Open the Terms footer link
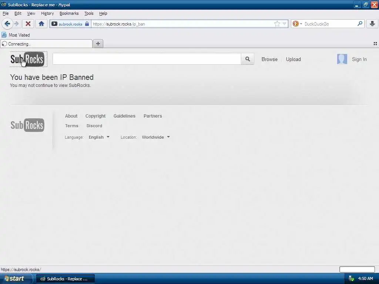 pos(71,126)
